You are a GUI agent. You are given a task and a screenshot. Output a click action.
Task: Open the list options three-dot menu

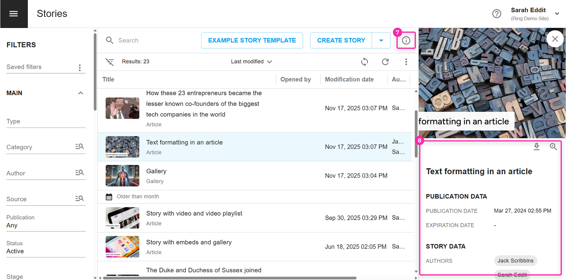pos(406,62)
